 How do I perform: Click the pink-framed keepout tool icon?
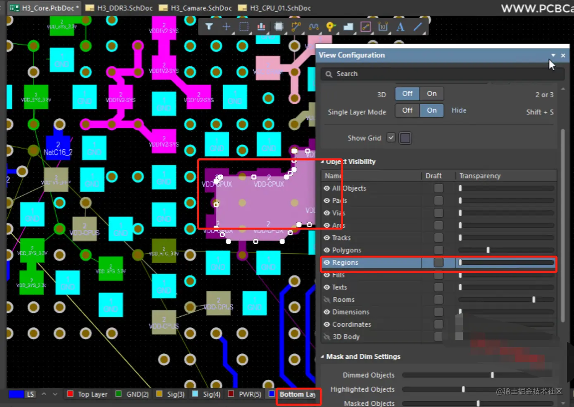tap(366, 27)
